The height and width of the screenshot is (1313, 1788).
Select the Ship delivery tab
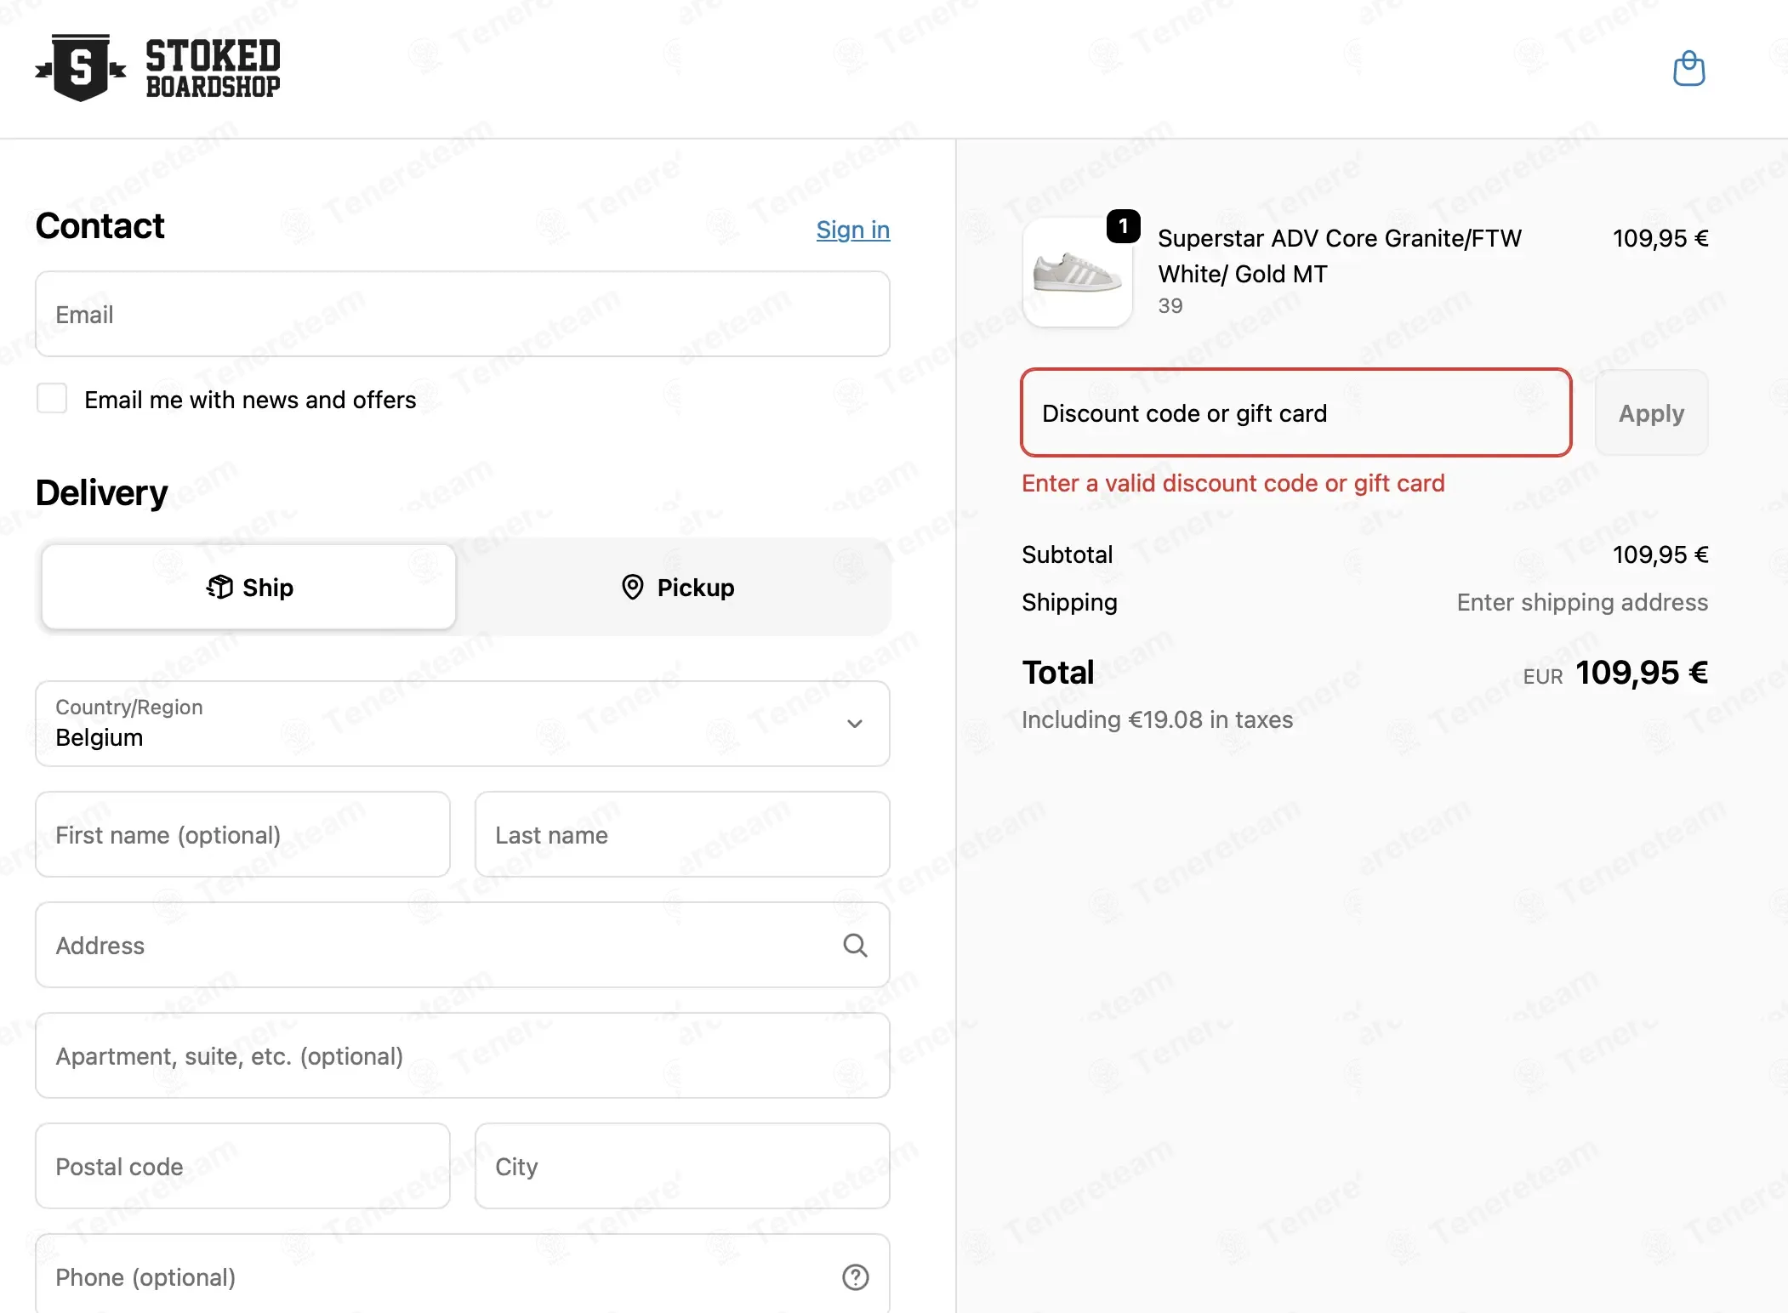coord(248,587)
